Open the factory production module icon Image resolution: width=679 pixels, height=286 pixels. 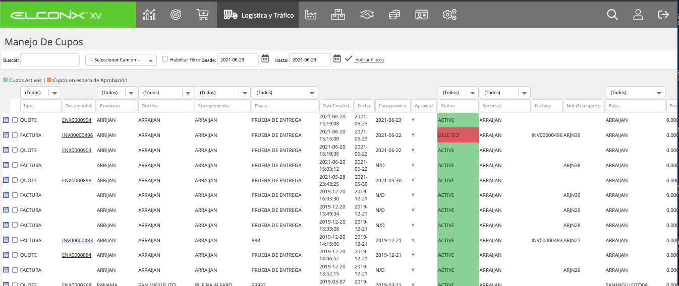[311, 15]
